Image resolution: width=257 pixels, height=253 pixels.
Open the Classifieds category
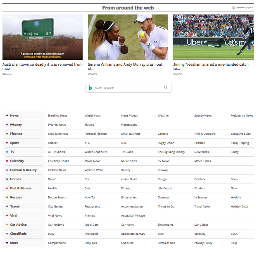tap(18, 234)
